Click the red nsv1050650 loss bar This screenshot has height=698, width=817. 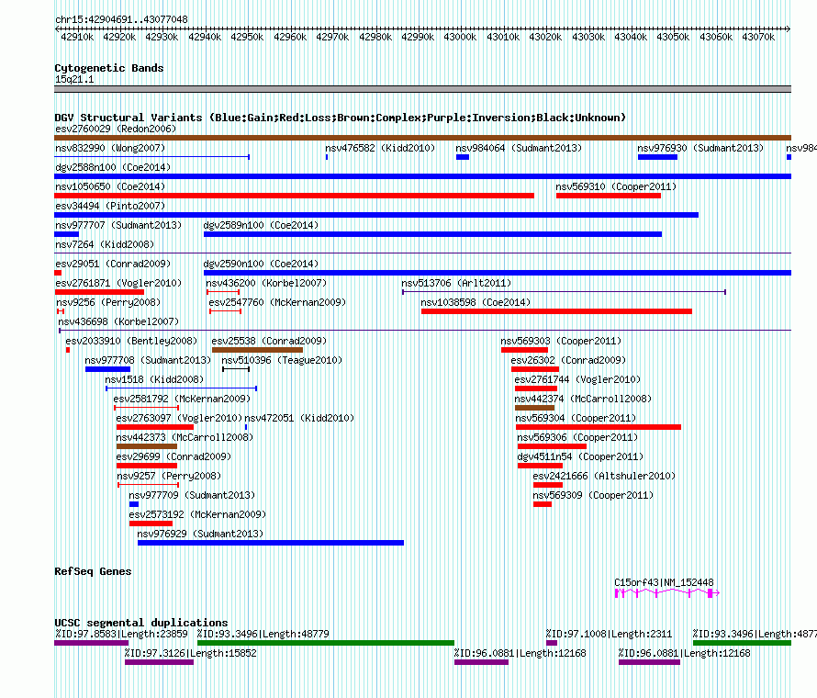[x=294, y=196]
